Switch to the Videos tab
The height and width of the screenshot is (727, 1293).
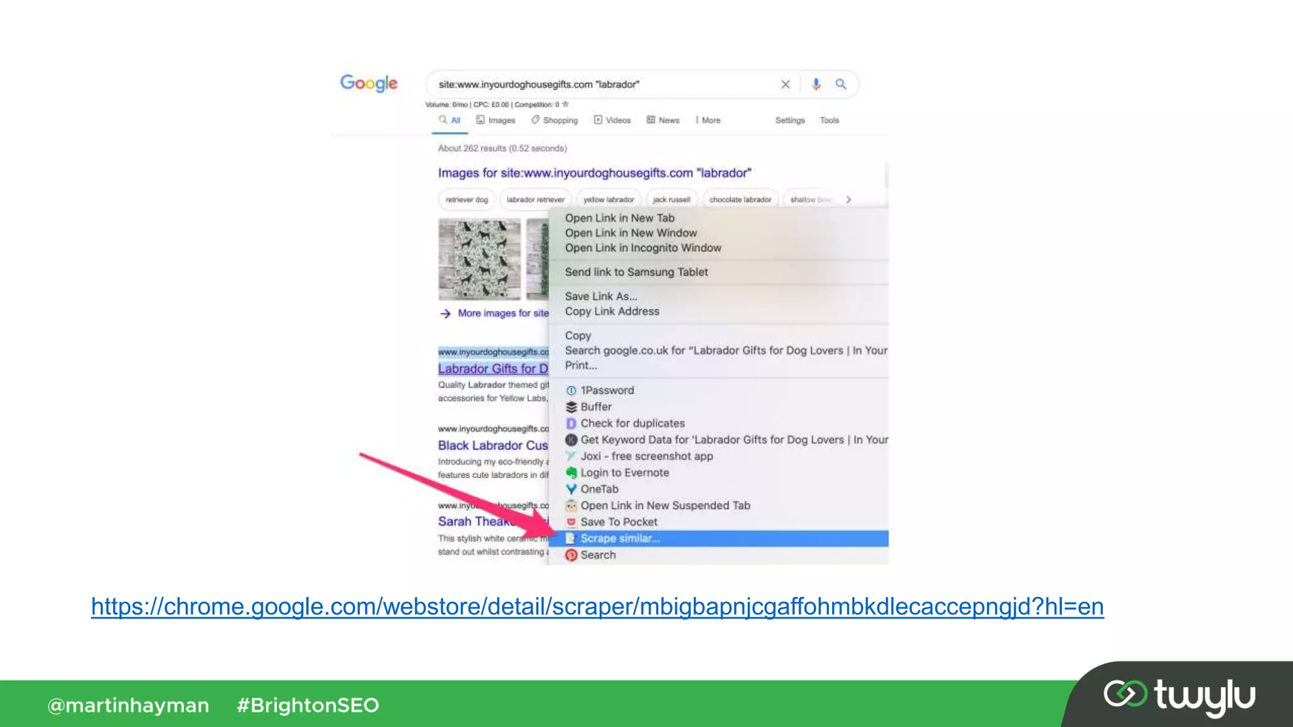(x=612, y=120)
